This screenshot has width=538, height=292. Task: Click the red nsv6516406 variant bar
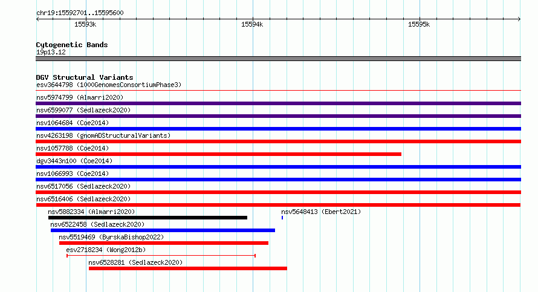[x=278, y=205]
